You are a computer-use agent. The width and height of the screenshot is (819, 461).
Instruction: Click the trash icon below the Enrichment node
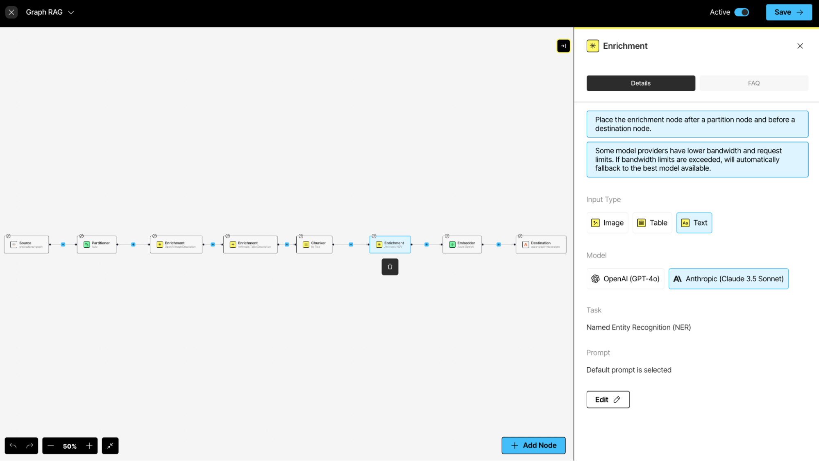390,267
